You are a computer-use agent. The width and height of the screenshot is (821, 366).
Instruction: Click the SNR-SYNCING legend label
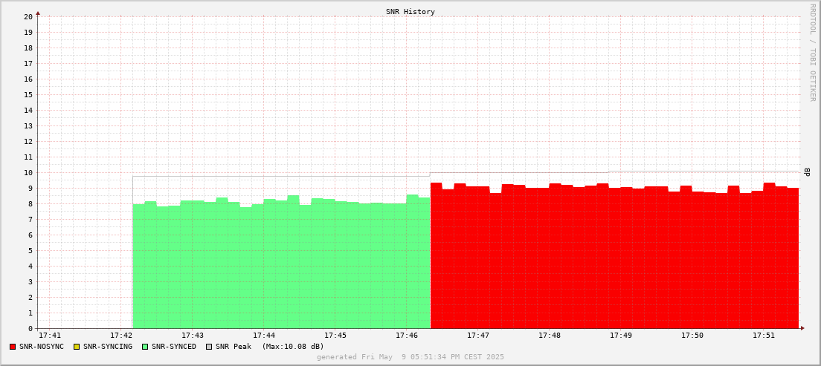click(108, 347)
